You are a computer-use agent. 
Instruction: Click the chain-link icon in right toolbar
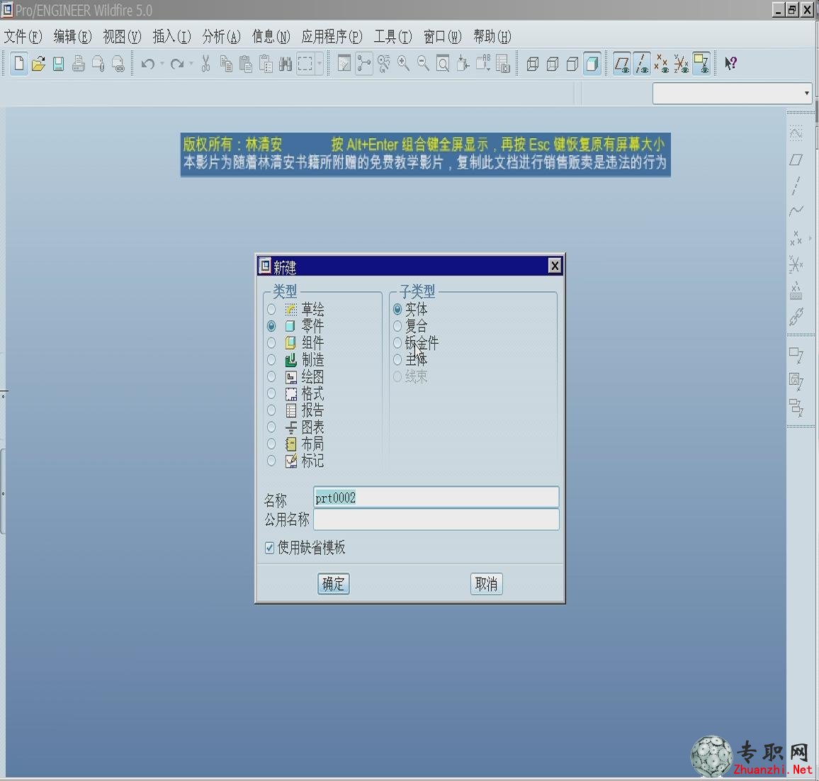click(796, 316)
